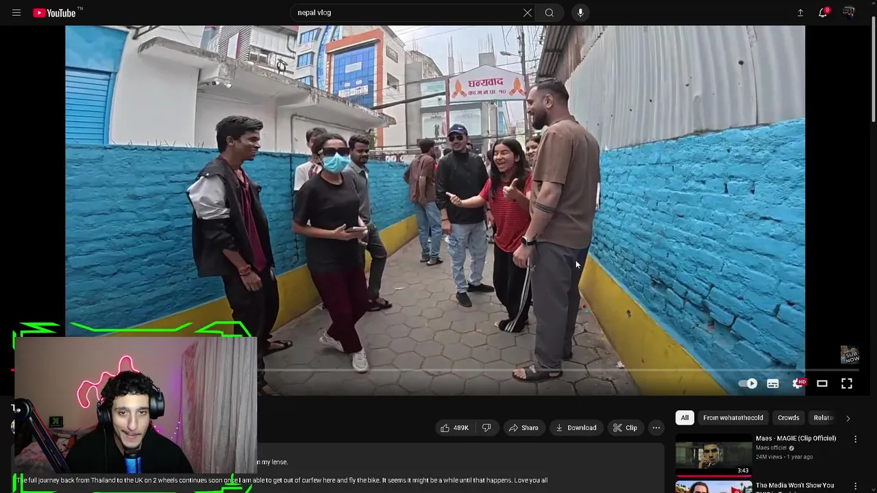The width and height of the screenshot is (877, 493).
Task: Toggle the autoplay switch in player
Action: point(748,383)
